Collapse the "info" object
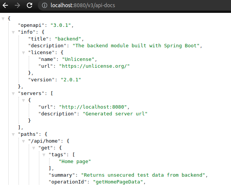The width and height of the screenshot is (231, 185). click(13, 32)
